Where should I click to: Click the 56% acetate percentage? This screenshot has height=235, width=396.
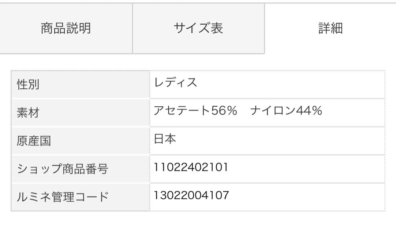coord(224,110)
